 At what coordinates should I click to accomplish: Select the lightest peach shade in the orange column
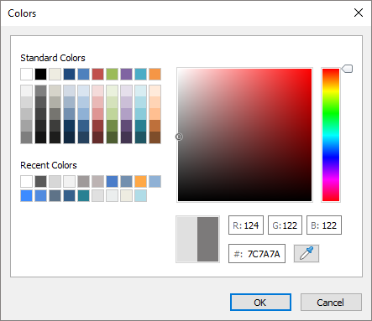click(x=155, y=91)
